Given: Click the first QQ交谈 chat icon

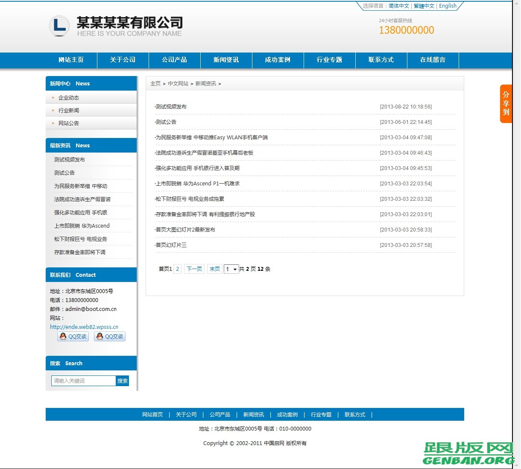Looking at the screenshot, I should click(x=73, y=336).
